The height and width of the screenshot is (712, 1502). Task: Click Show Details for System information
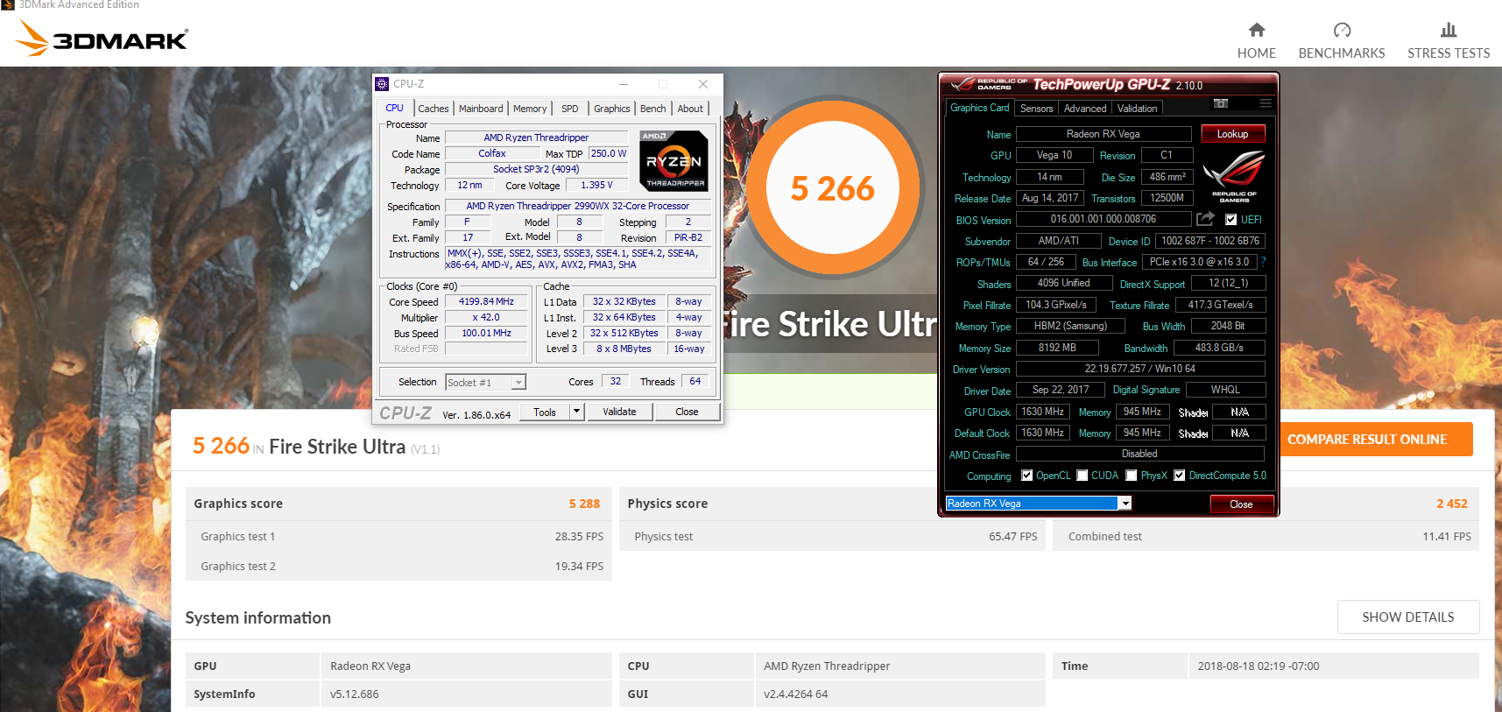(x=1408, y=617)
